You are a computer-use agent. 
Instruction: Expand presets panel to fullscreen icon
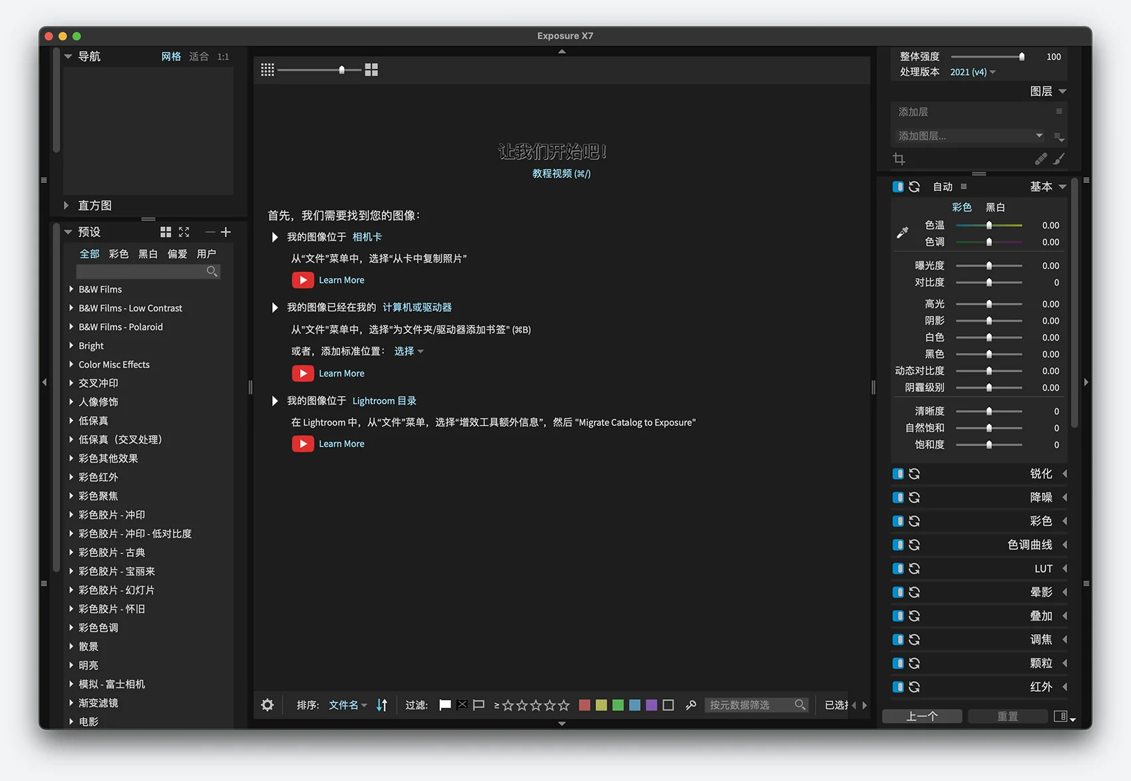coord(184,232)
